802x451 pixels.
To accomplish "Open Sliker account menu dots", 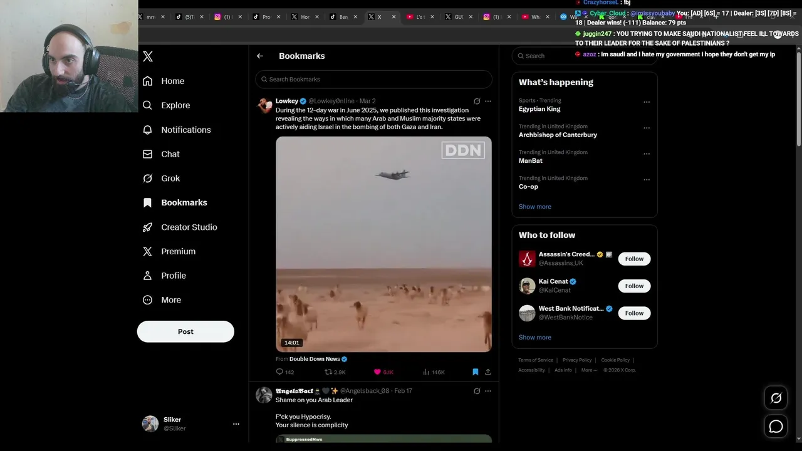I will (236, 424).
